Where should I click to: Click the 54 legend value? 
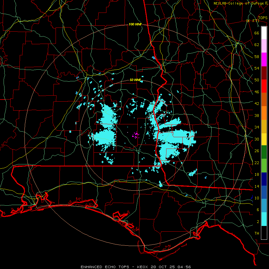click(x=257, y=68)
